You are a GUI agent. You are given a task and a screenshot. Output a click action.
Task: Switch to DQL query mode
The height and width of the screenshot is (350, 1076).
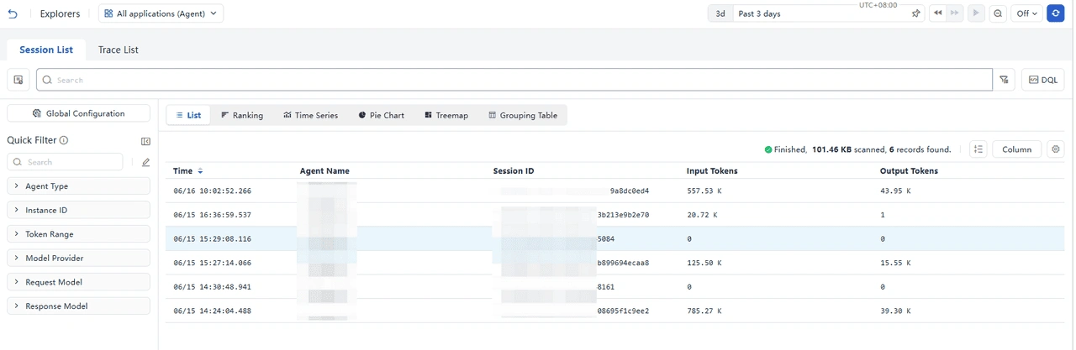(x=1043, y=80)
